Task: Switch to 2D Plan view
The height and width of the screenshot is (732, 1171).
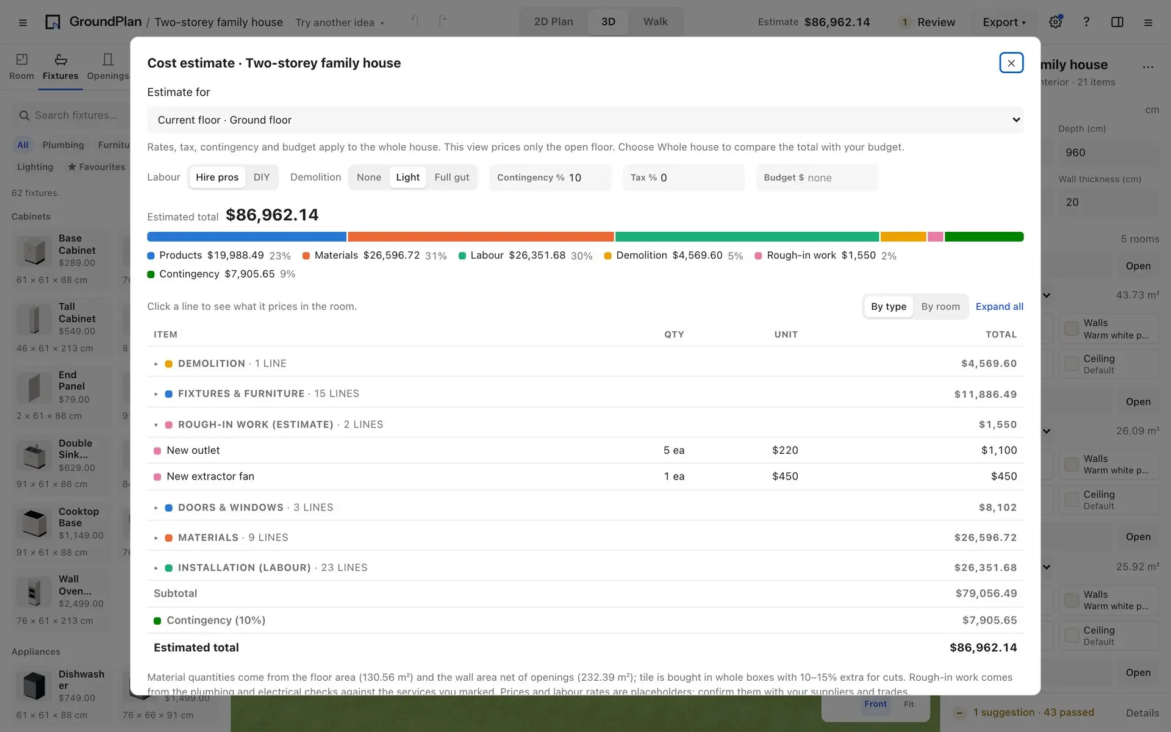Action: [554, 22]
